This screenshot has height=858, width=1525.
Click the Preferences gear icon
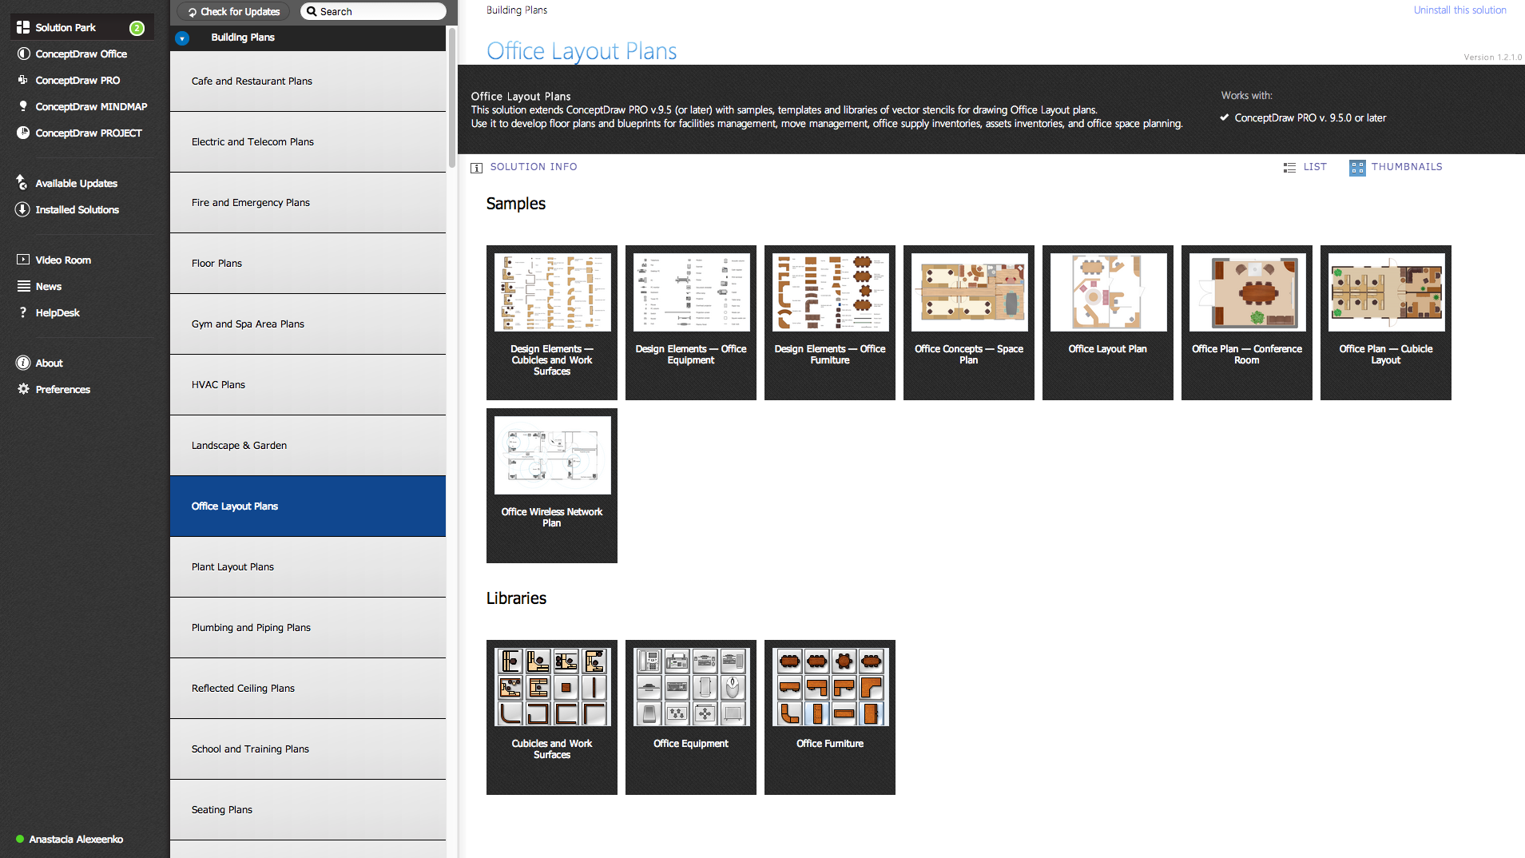pos(23,389)
